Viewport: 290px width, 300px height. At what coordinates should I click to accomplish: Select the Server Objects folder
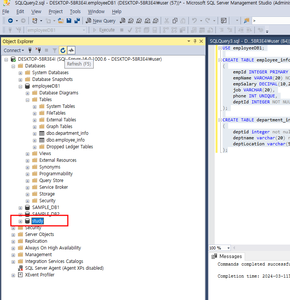pos(39,234)
